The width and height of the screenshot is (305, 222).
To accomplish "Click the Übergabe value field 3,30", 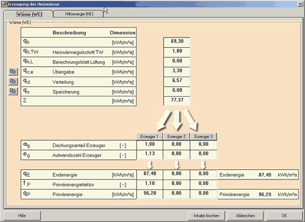I will (x=177, y=71).
